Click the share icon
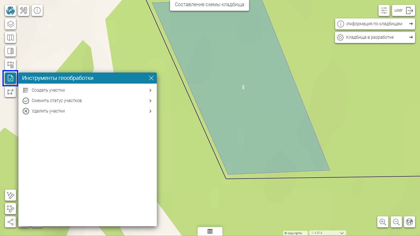This screenshot has width=420, height=236. (x=10, y=222)
